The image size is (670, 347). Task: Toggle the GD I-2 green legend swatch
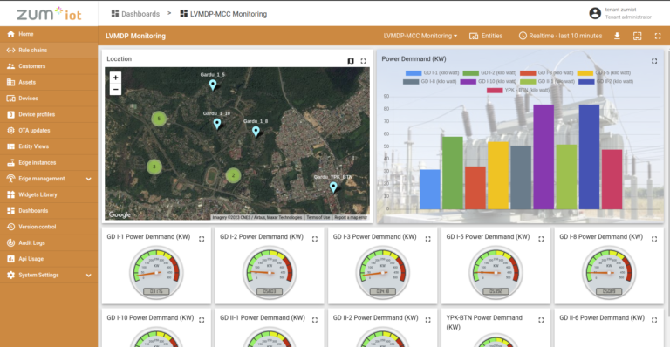tap(470, 73)
